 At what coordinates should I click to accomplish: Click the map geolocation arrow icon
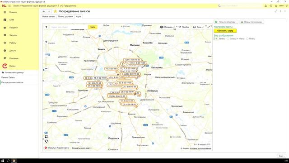[46, 27]
